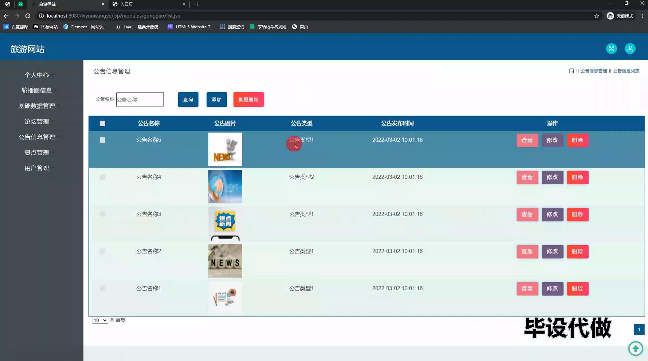Image resolution: width=648 pixels, height=361 pixels.
Task: Delete 公告名称4 row
Action: pos(577,177)
